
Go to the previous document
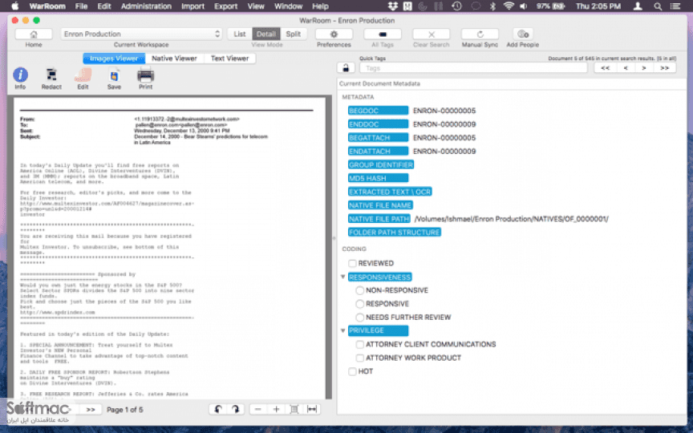(x=626, y=68)
